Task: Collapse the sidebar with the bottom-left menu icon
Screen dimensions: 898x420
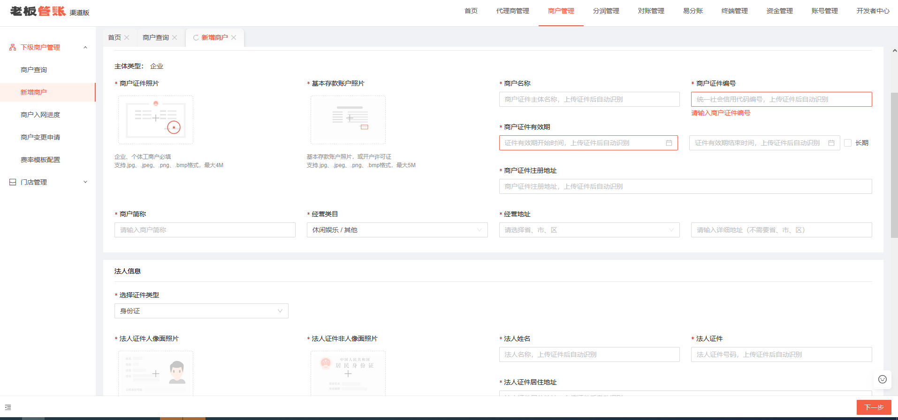Action: point(8,407)
